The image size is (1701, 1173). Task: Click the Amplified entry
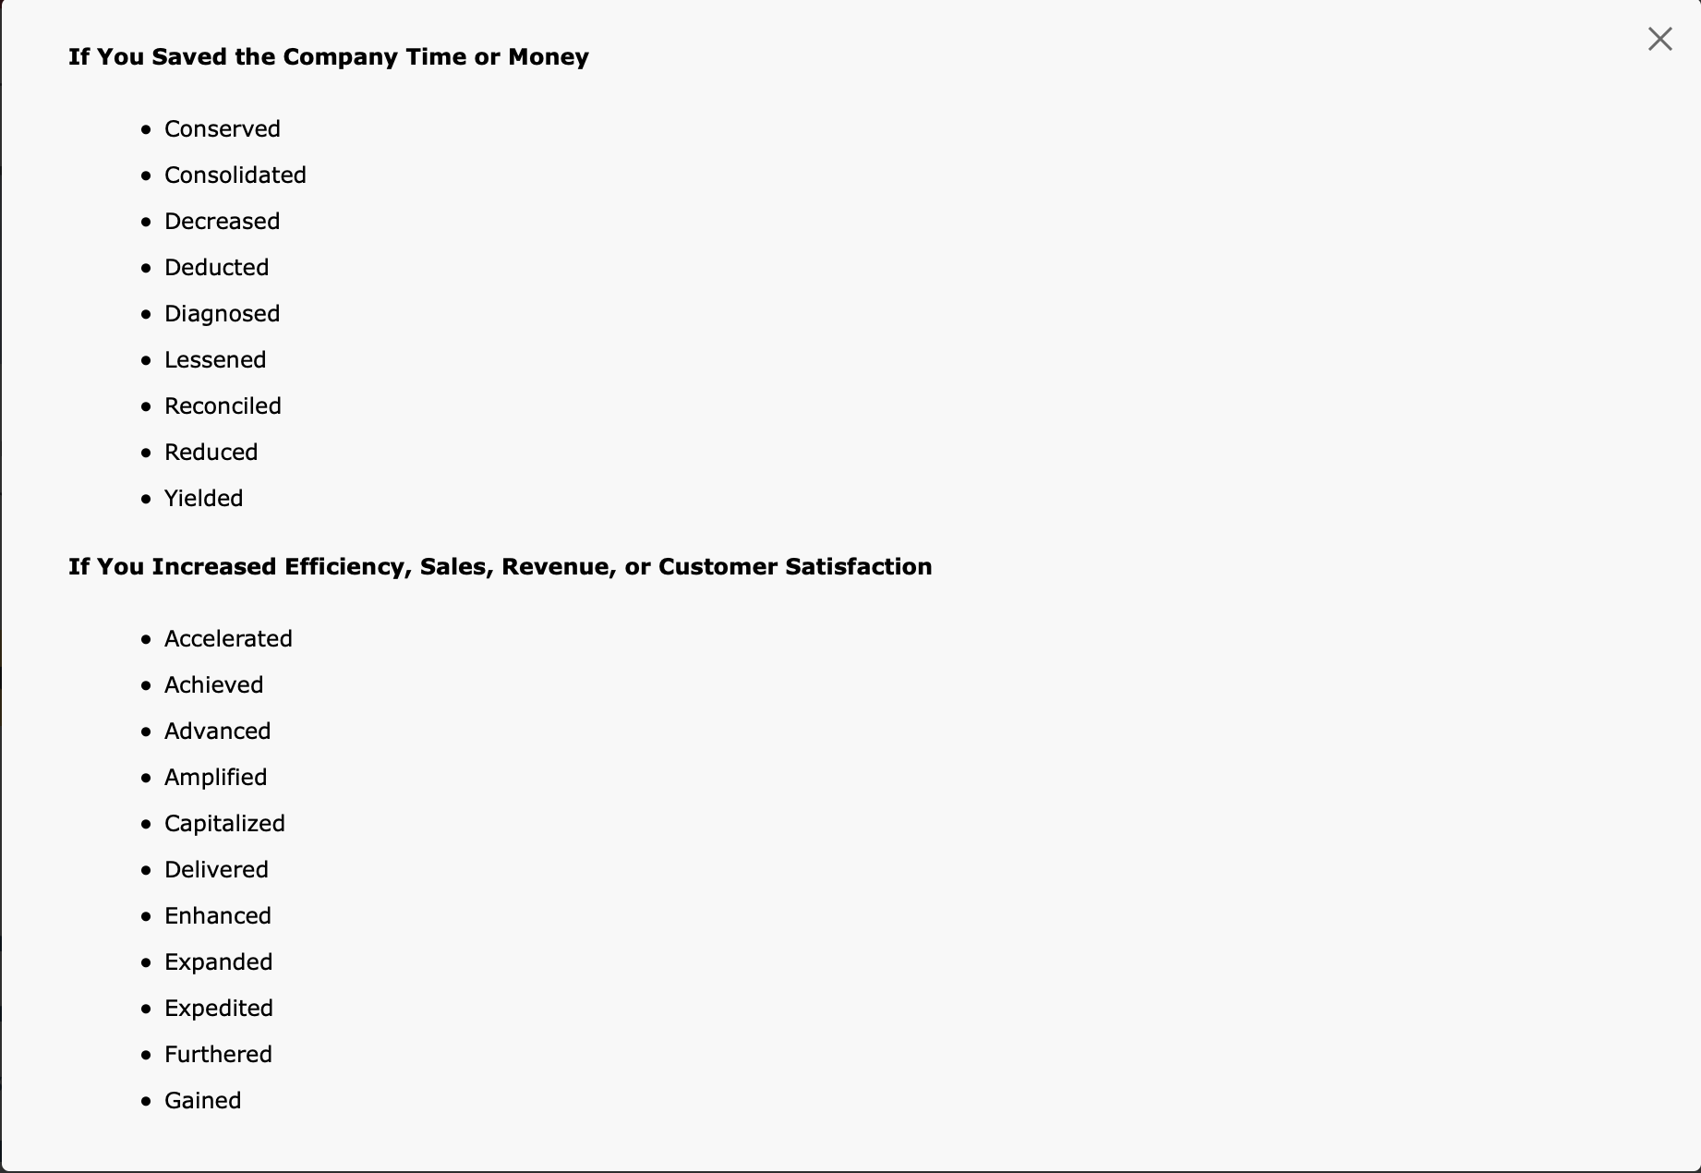point(216,778)
